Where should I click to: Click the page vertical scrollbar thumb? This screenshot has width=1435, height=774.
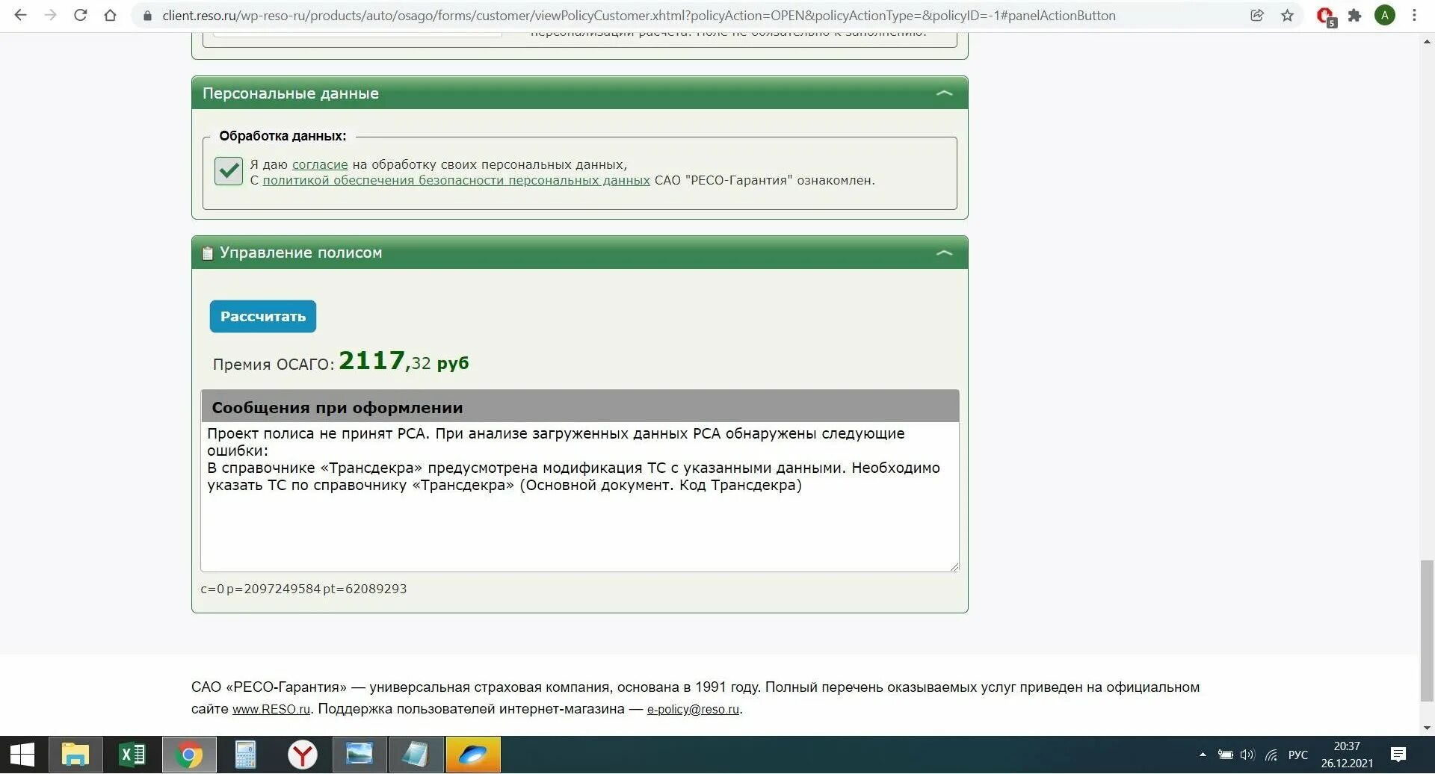pyautogui.click(x=1427, y=631)
